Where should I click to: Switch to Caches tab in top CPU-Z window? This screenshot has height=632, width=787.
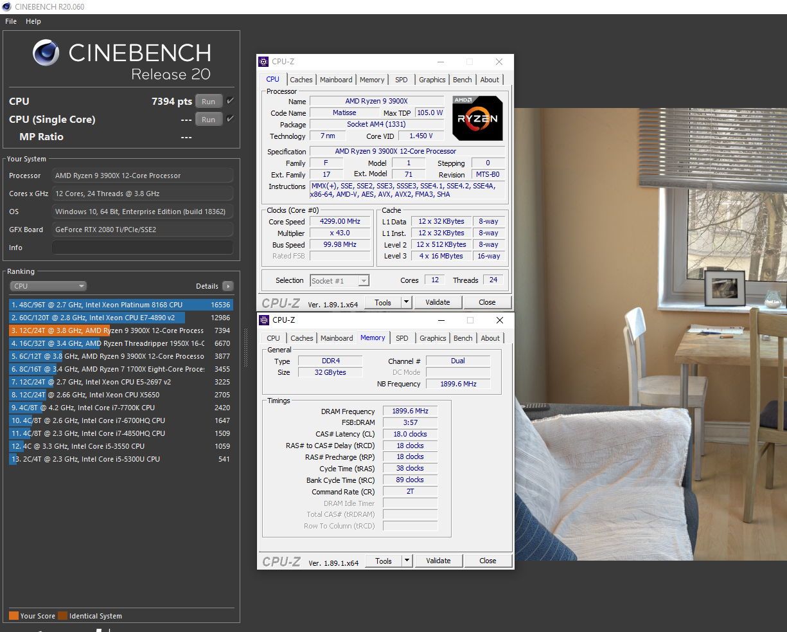click(x=301, y=80)
